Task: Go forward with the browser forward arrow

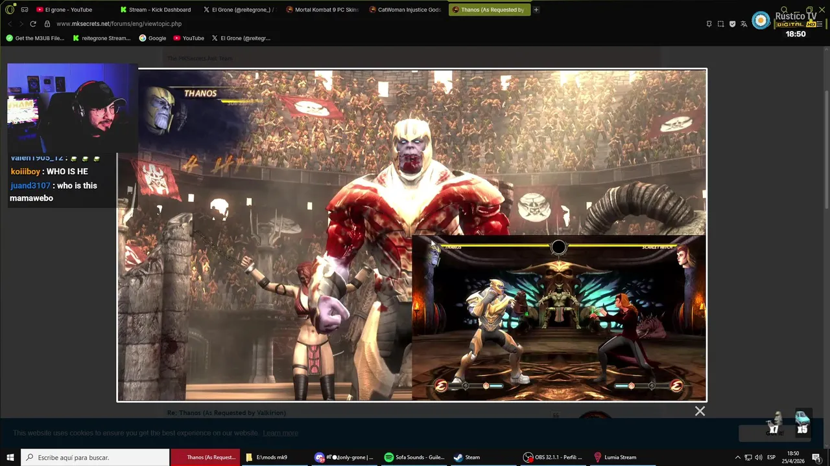Action: pos(21,24)
